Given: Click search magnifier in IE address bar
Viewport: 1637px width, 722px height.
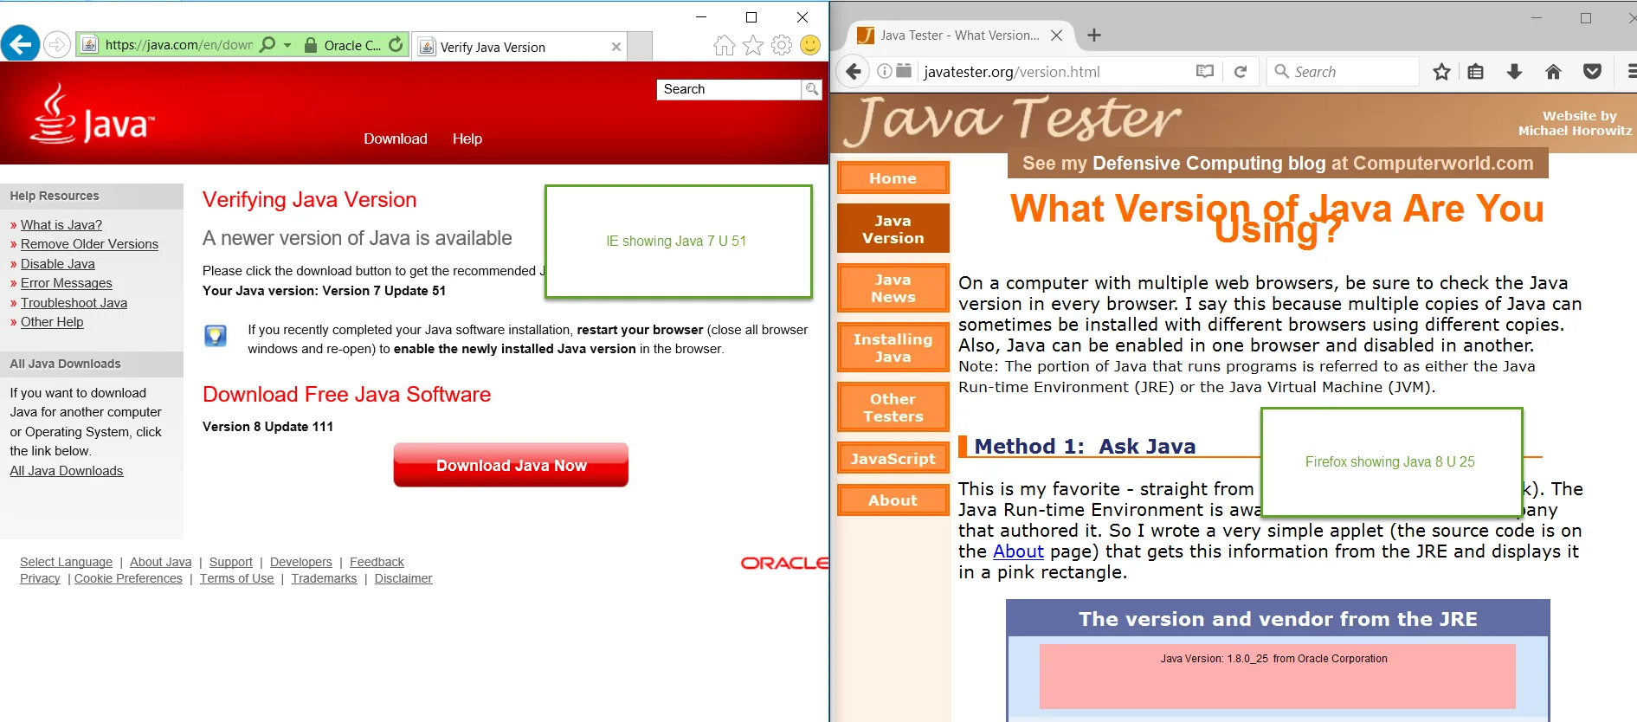Looking at the screenshot, I should point(267,44).
